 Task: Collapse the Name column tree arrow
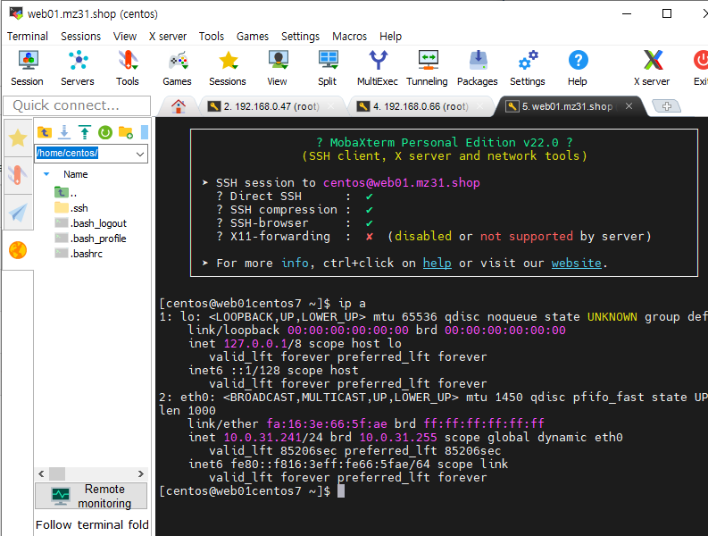click(46, 174)
